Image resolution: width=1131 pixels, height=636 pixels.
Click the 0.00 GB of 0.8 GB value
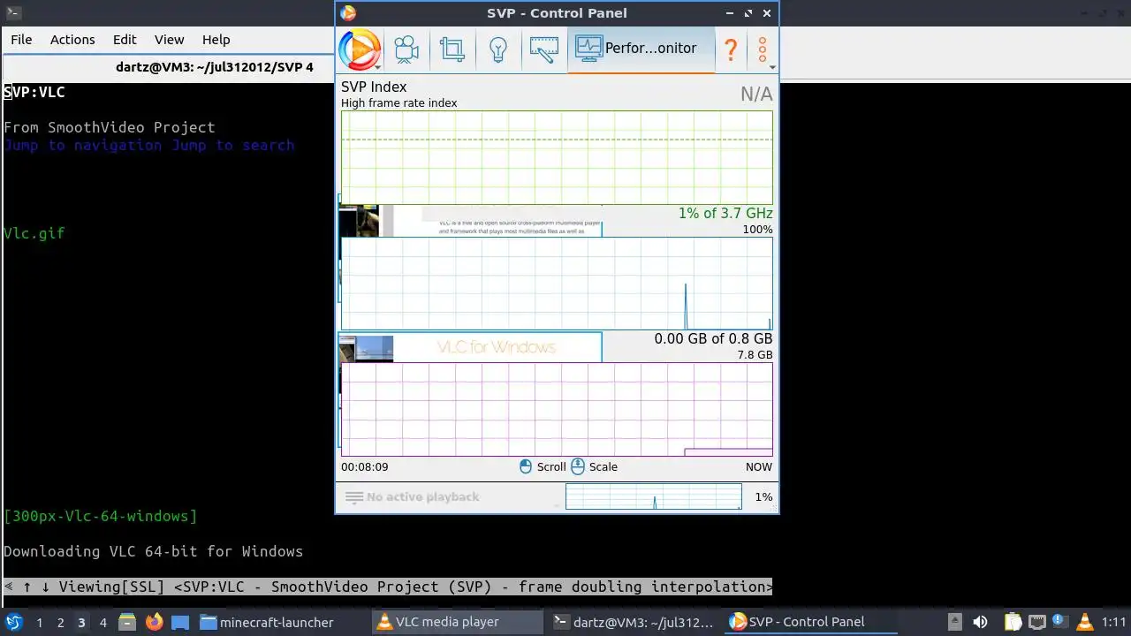pos(713,339)
